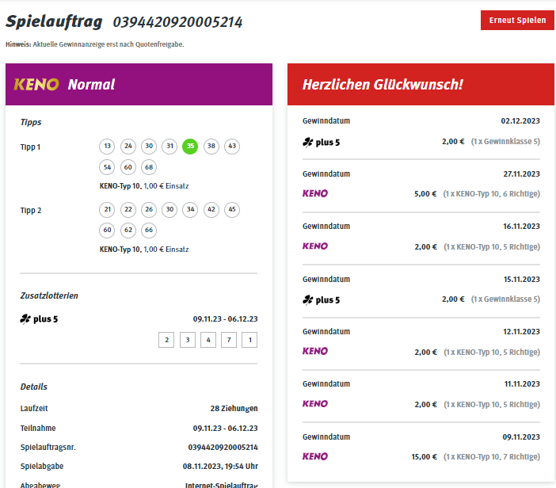Select number 31 in Tipp 1
This screenshot has width=556, height=488.
169,146
